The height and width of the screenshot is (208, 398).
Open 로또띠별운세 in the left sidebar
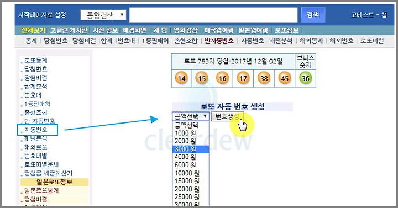[x=41, y=164]
